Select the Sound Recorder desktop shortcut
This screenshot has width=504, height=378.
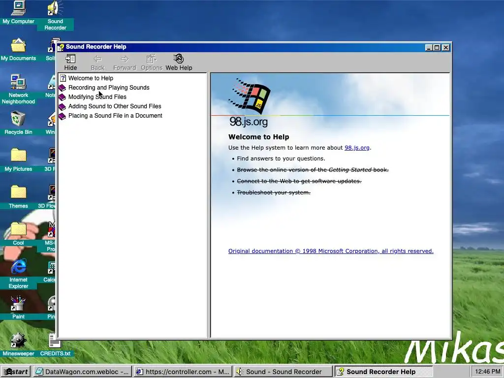55,15
